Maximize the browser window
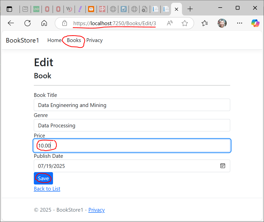The width and height of the screenshot is (264, 222). pos(237,8)
